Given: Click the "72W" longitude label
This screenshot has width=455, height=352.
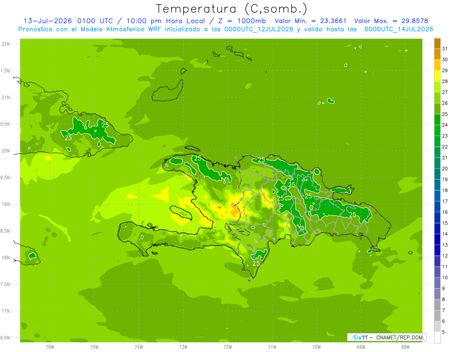Looking at the screenshot, I should pyautogui.click(x=227, y=347).
